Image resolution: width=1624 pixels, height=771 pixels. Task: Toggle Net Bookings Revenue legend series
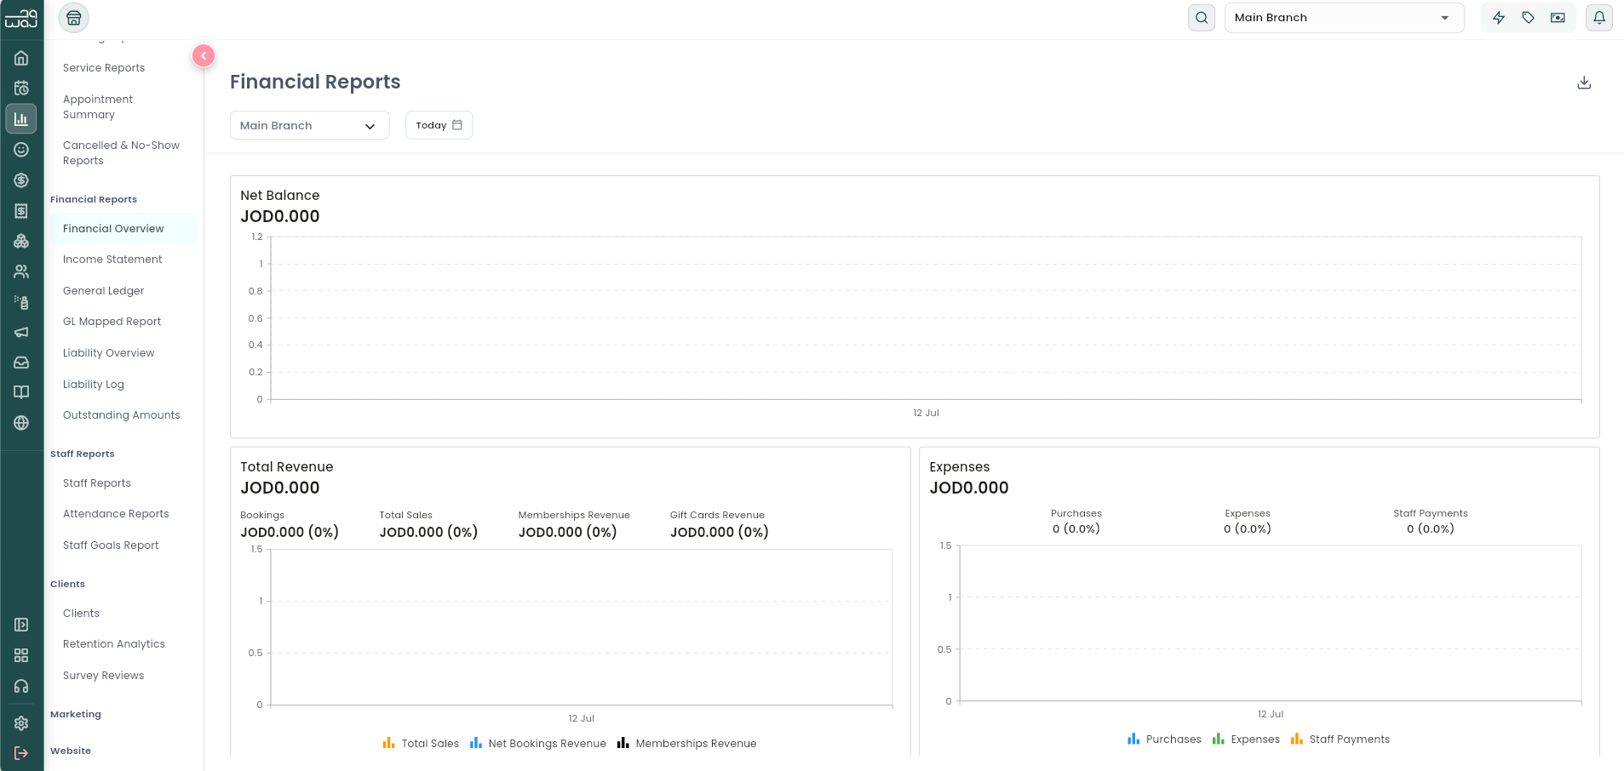point(538,744)
